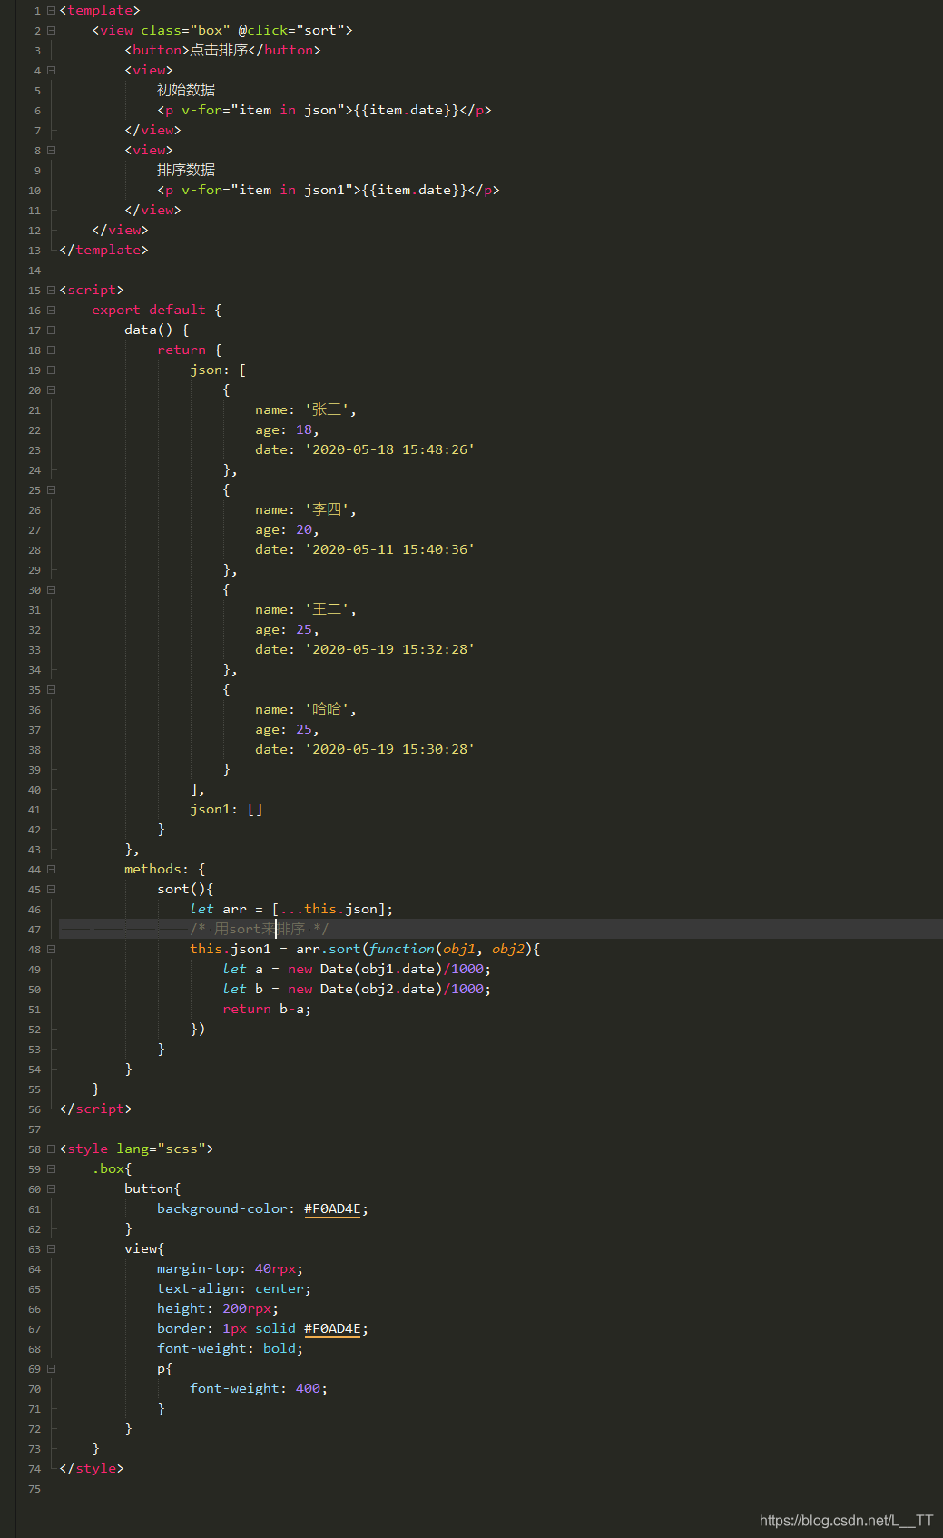Click the closing </script> tag
Viewport: 943px width, 1538px height.
(95, 1109)
